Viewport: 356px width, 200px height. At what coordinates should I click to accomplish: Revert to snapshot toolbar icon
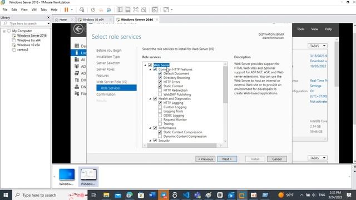[x=101, y=10]
